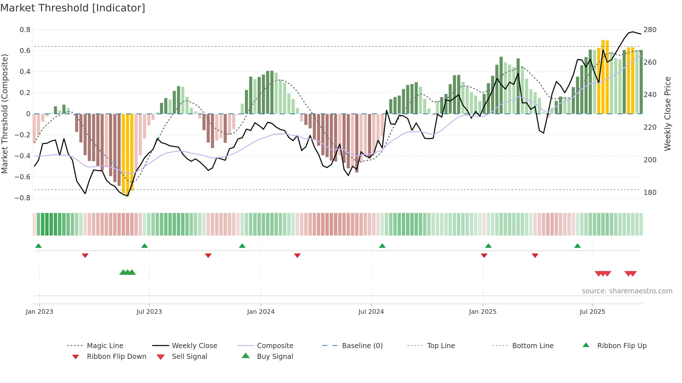Click the source: sharemaestro.com text
The width and height of the screenshot is (682, 383).
pyautogui.click(x=627, y=291)
